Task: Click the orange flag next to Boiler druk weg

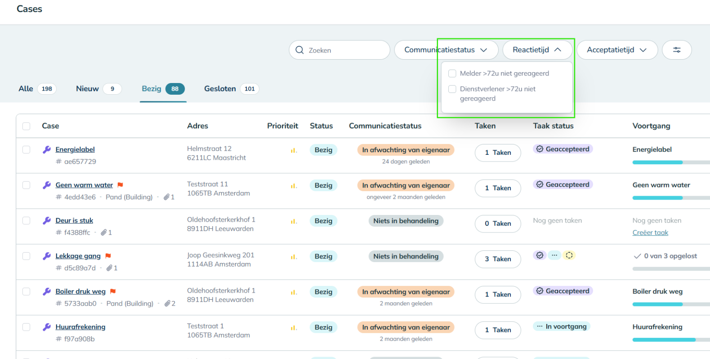Action: [x=113, y=291]
